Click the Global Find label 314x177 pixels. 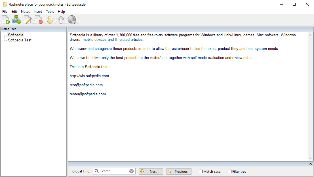[x=81, y=171]
